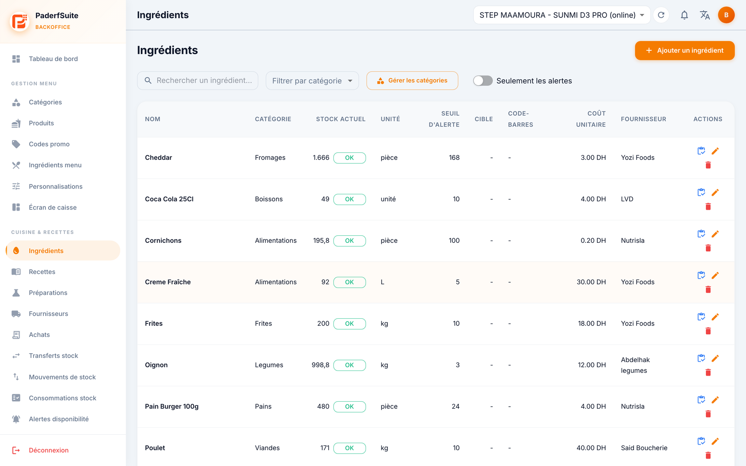Open the stock inventory icon for Cornichons
Screen dimensions: 746x466
(x=701, y=234)
